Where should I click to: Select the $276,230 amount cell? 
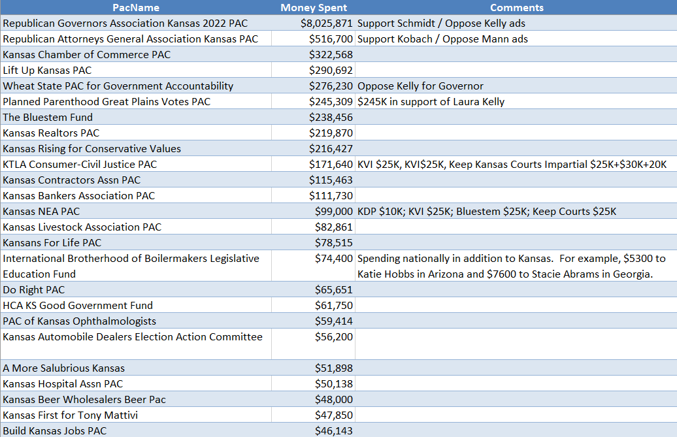coord(314,86)
